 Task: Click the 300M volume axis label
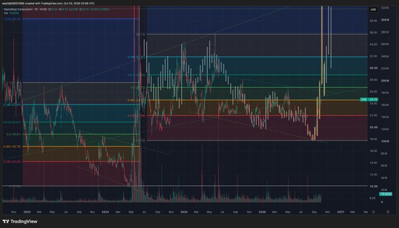tap(385, 20)
